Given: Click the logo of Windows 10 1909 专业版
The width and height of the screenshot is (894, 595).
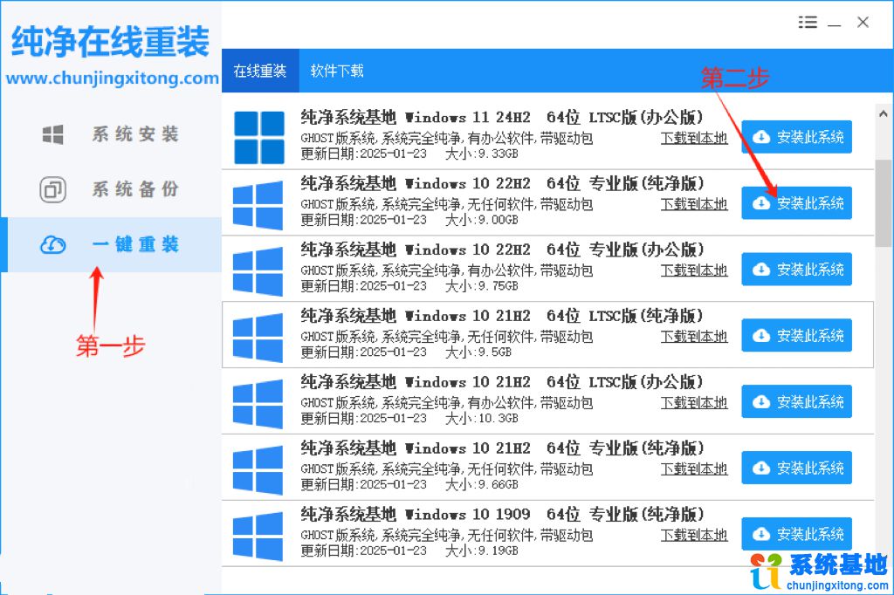Looking at the screenshot, I should pyautogui.click(x=258, y=535).
